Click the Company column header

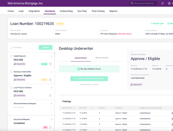pos(119,108)
